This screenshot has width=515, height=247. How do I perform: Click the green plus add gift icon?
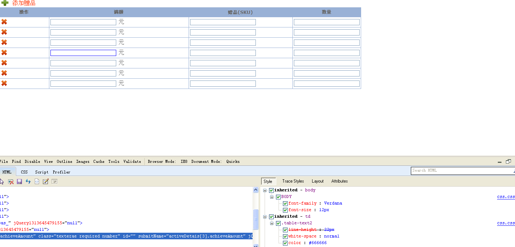[5, 3]
